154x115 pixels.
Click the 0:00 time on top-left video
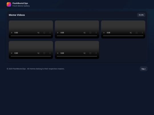tap(16, 33)
